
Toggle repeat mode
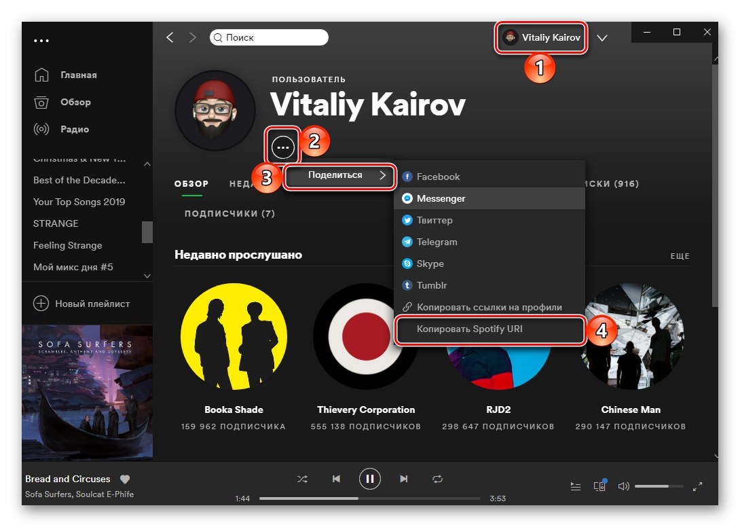[437, 479]
